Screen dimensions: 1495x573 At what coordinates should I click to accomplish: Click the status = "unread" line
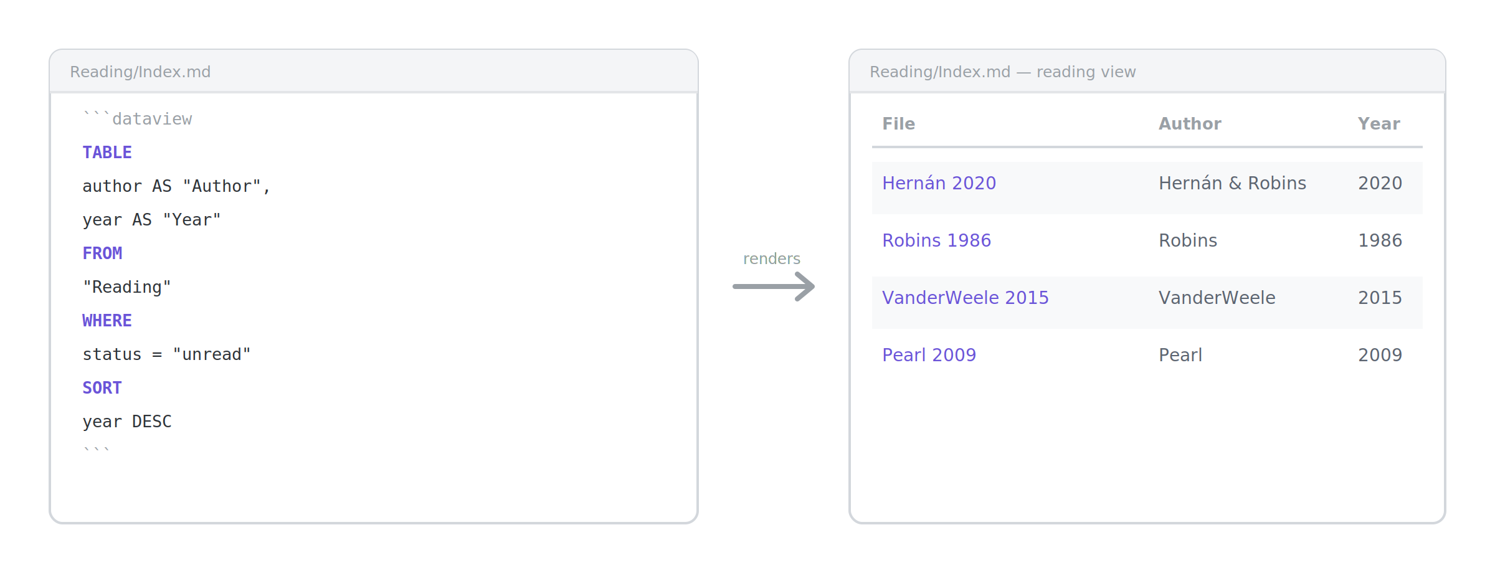(166, 354)
